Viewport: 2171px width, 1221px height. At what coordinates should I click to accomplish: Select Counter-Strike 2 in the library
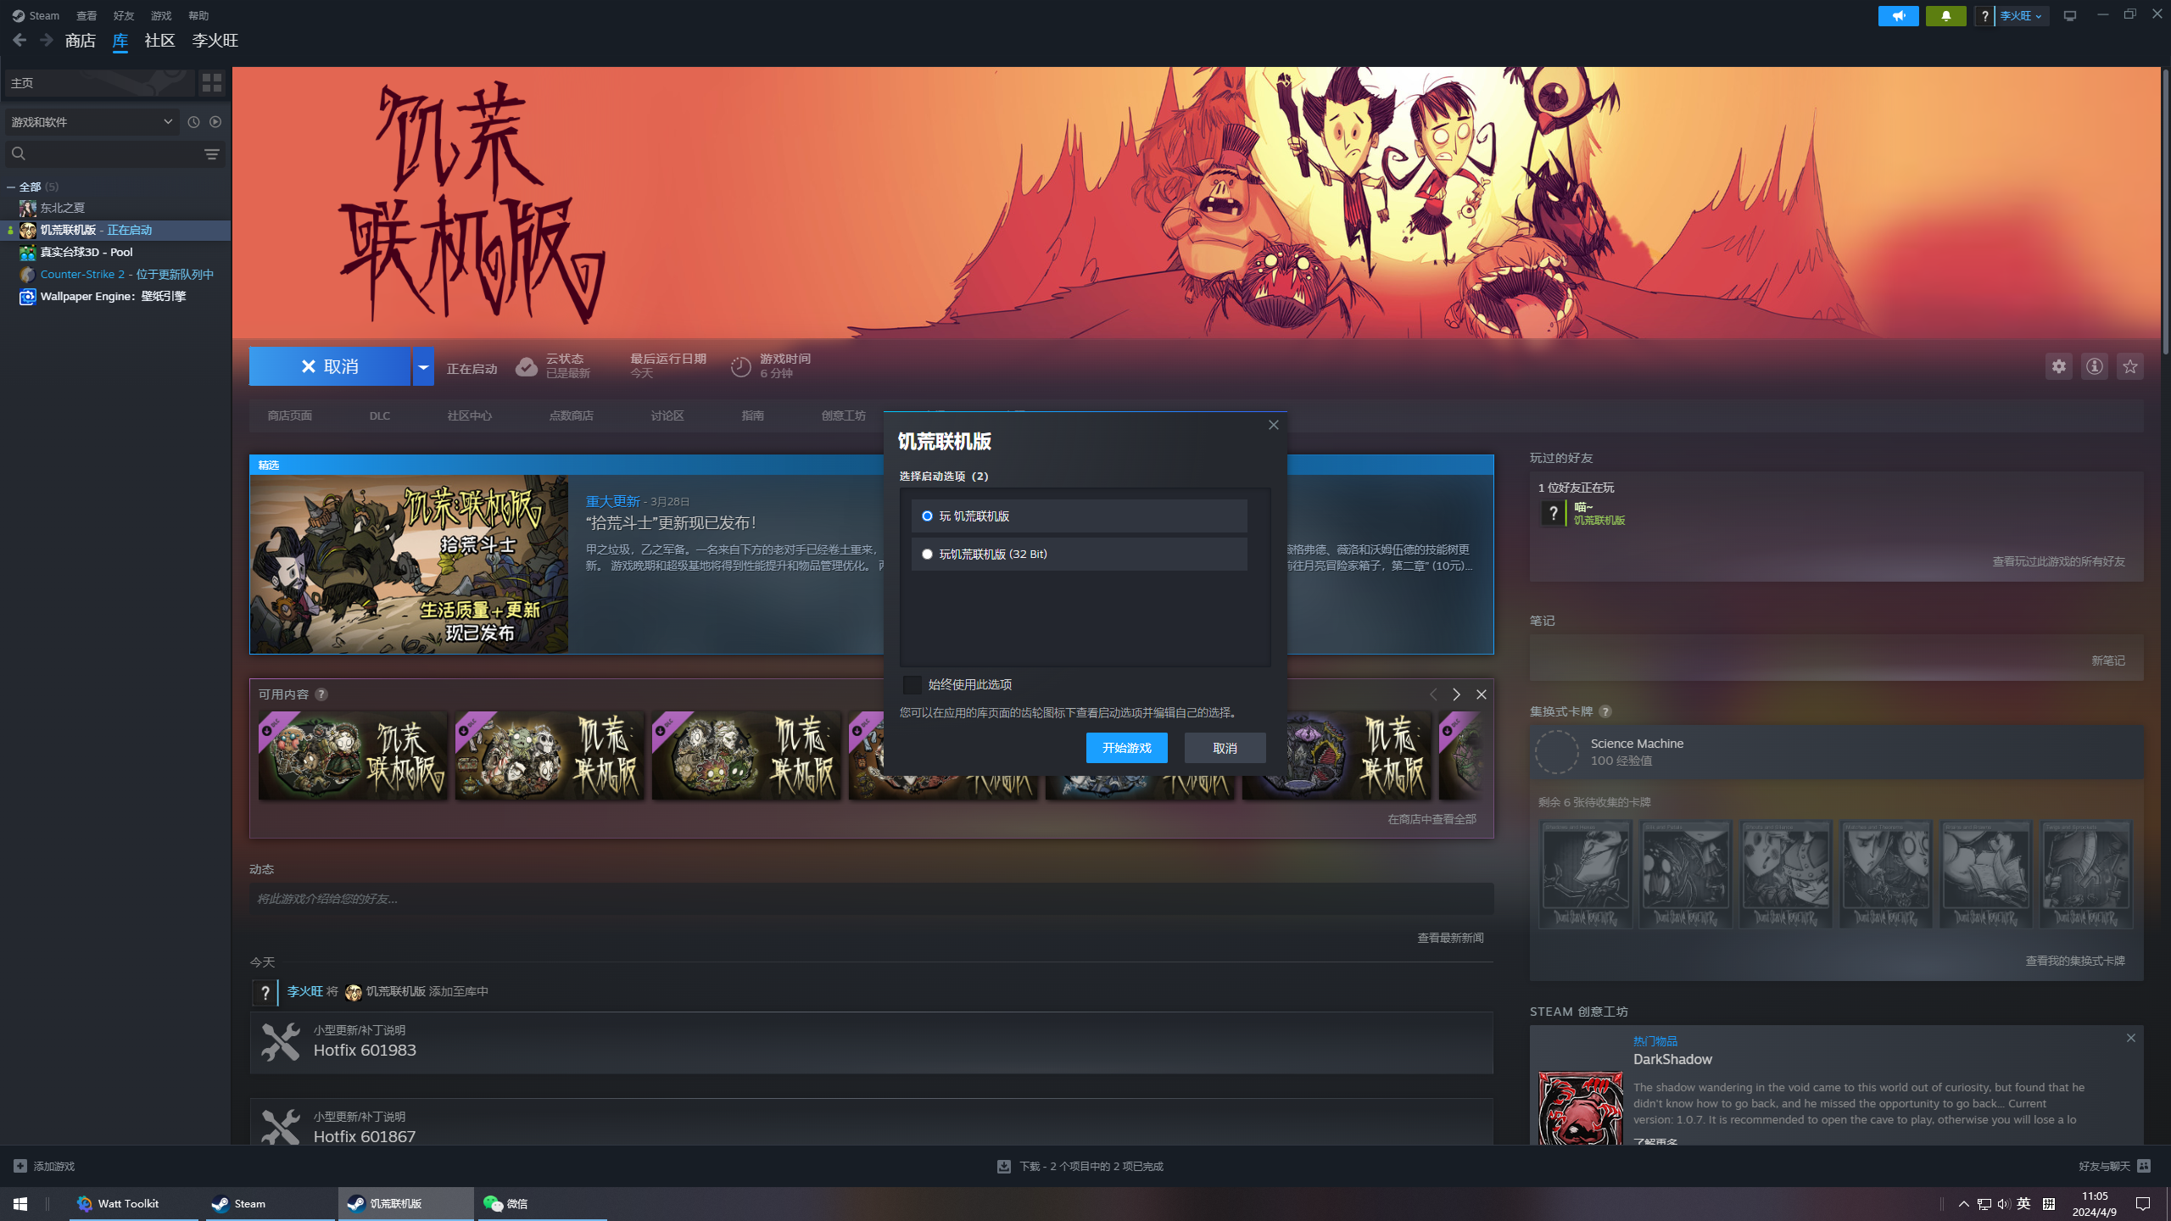tap(115, 275)
